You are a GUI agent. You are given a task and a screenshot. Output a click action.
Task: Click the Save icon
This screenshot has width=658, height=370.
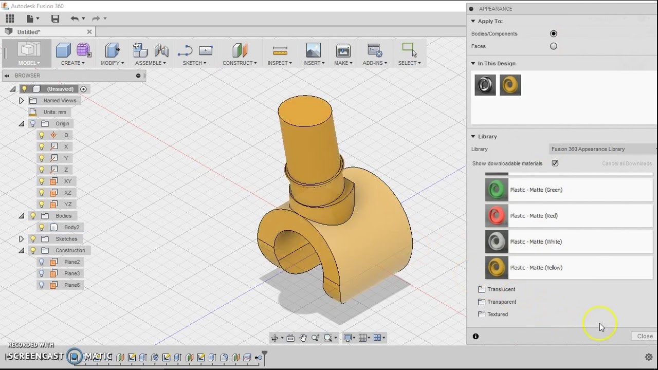[56, 18]
